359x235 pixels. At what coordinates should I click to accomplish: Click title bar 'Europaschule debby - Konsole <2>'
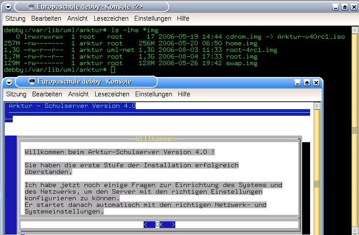90,7
